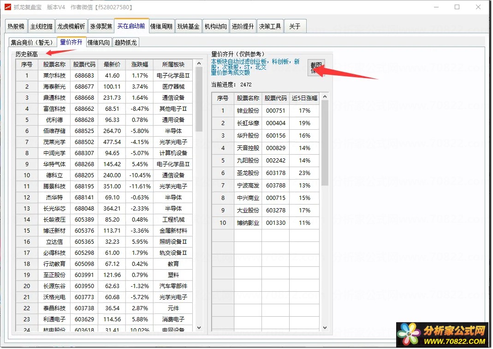Select the 莱尔科技 row in table

pyautogui.click(x=54, y=75)
